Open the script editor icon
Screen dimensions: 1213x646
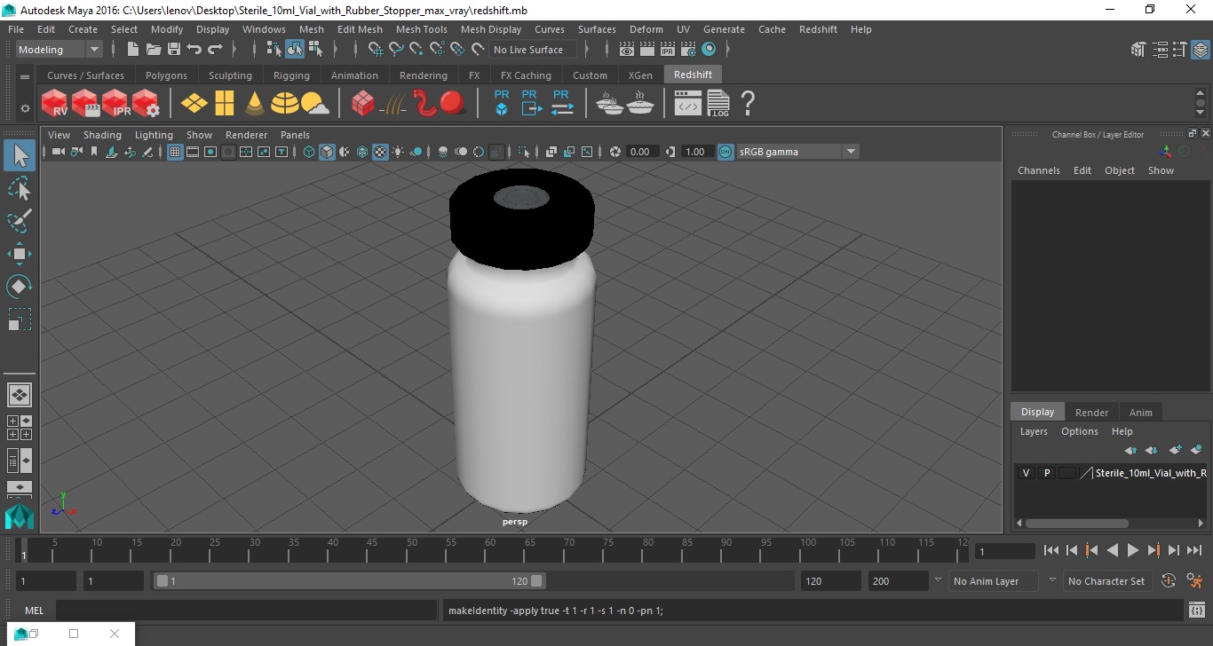(x=1197, y=611)
